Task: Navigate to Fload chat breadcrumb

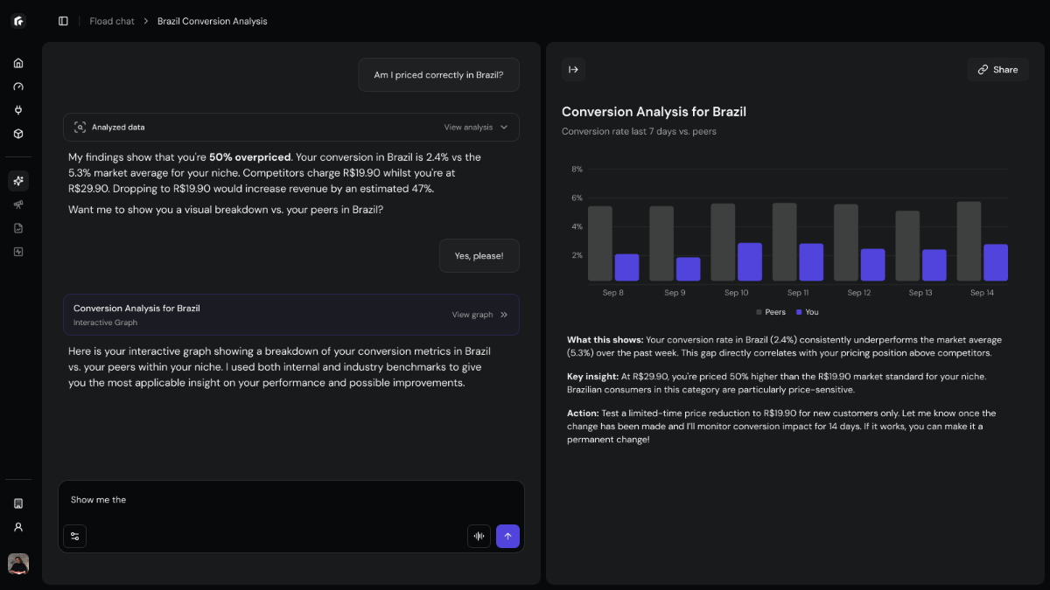Action: [x=112, y=21]
